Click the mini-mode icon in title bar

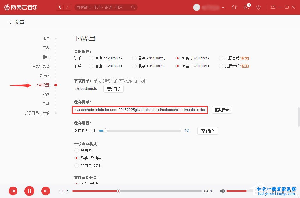pos(273,7)
